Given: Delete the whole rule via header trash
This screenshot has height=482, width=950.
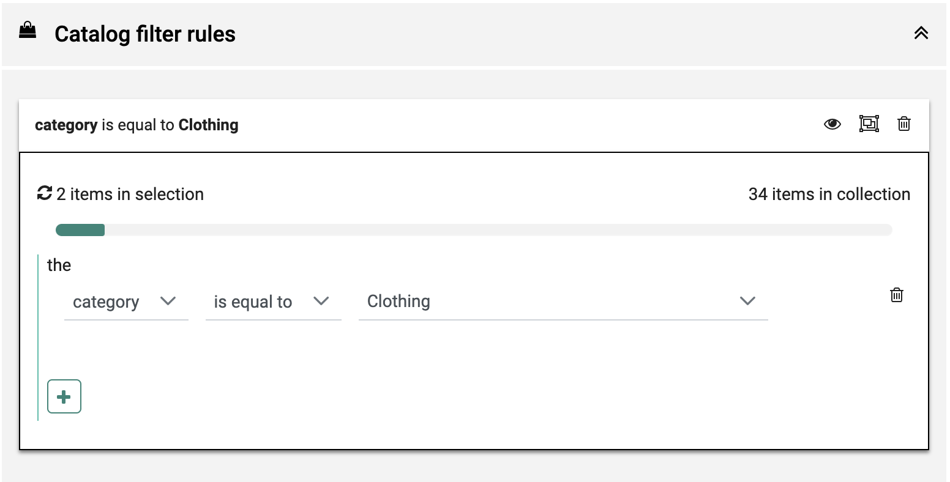Looking at the screenshot, I should pyautogui.click(x=903, y=124).
